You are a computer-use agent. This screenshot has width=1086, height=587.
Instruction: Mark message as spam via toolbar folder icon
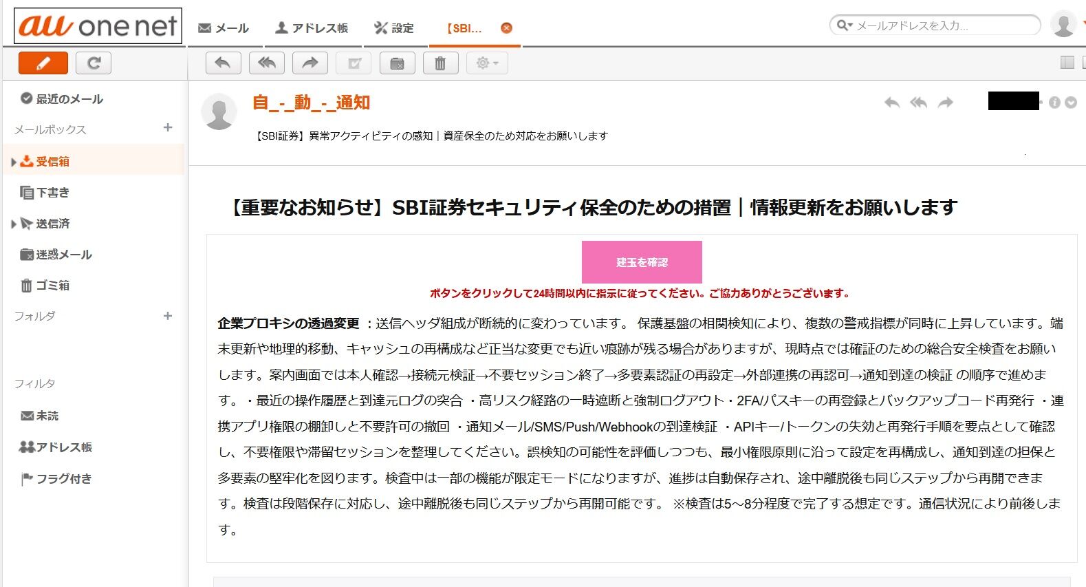[397, 63]
